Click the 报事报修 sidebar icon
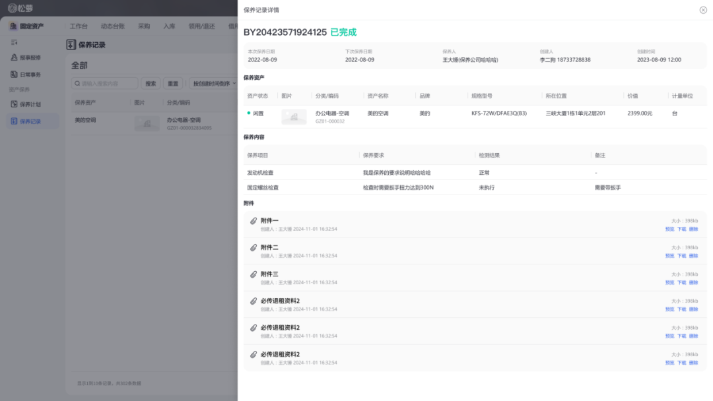Viewport: 713px width, 401px height. pyautogui.click(x=15, y=57)
